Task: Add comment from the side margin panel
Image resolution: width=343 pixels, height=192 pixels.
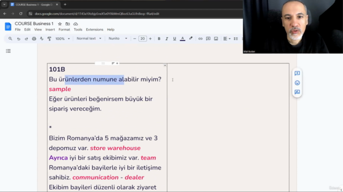Action: coord(297,74)
